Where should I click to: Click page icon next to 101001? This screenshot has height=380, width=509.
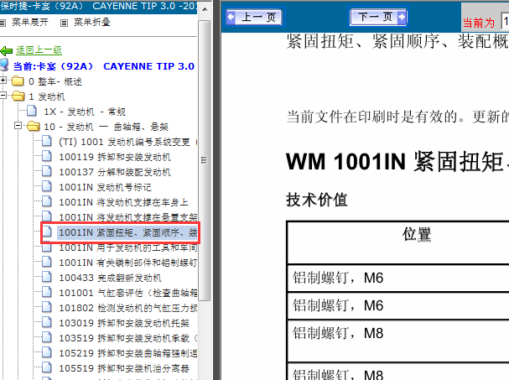click(46, 292)
